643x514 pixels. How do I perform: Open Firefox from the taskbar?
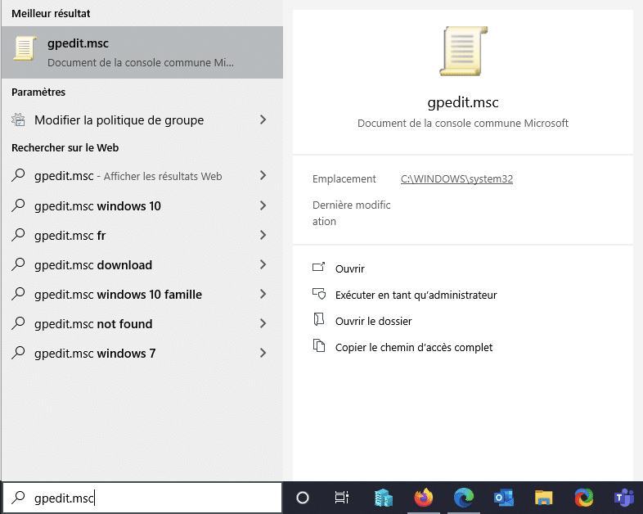coord(423,497)
